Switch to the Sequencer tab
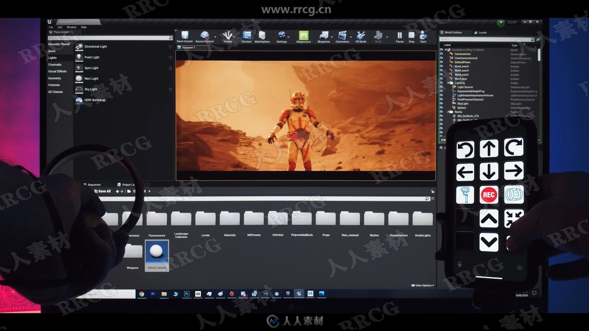This screenshot has width=589, height=331. [92, 185]
